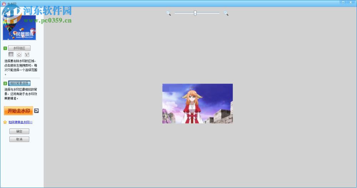The width and height of the screenshot is (357, 188).
Task: Open the 如何使用去水印 help link
Action: click(x=20, y=122)
